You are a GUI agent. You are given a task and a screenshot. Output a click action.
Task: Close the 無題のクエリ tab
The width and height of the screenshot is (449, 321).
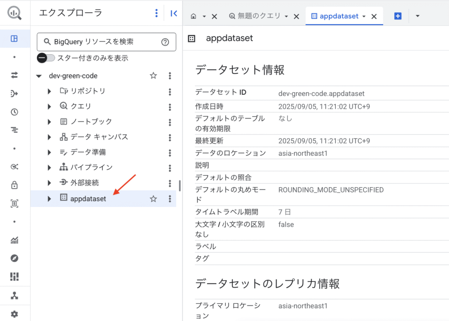point(296,16)
